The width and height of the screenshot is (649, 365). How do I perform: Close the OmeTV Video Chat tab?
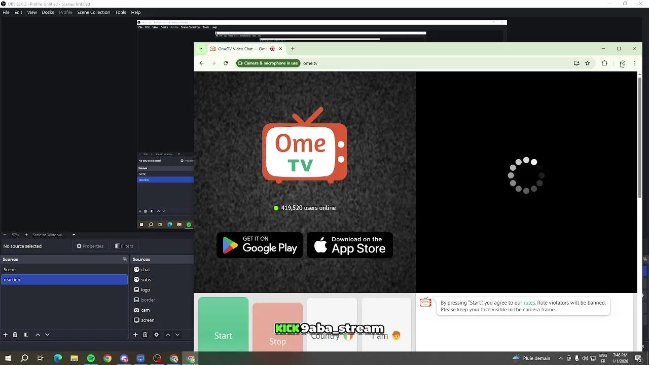(280, 49)
